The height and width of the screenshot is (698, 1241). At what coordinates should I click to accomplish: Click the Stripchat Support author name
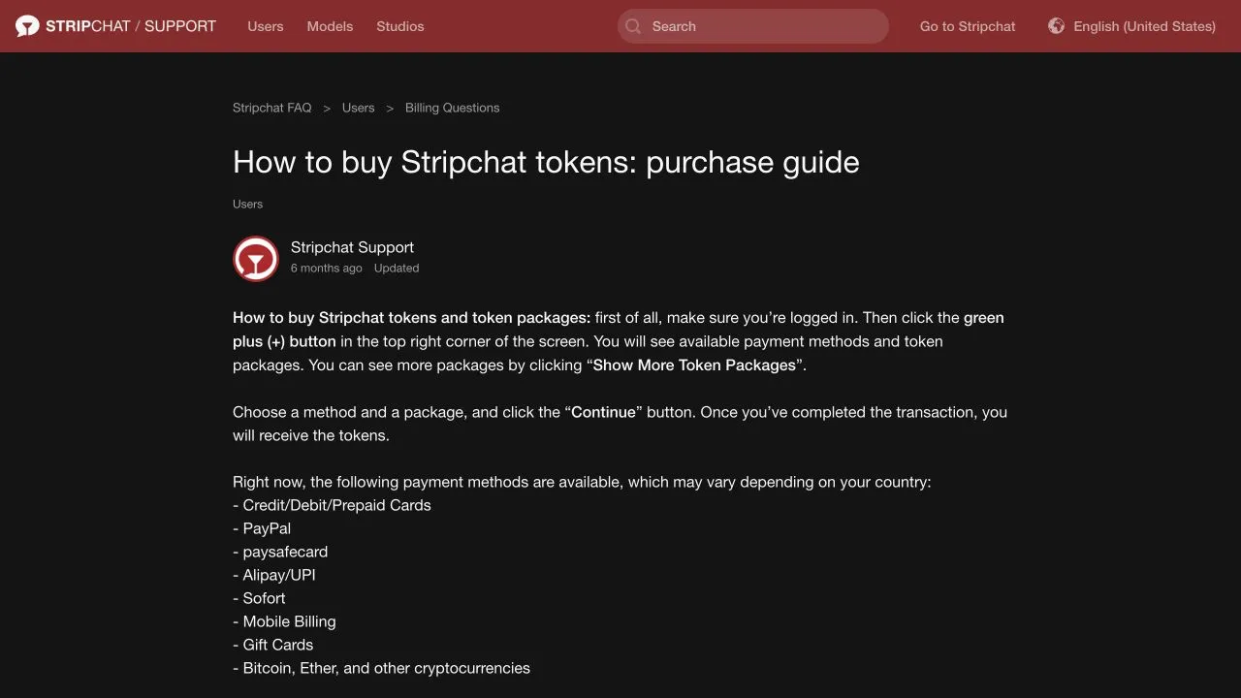[352, 247]
